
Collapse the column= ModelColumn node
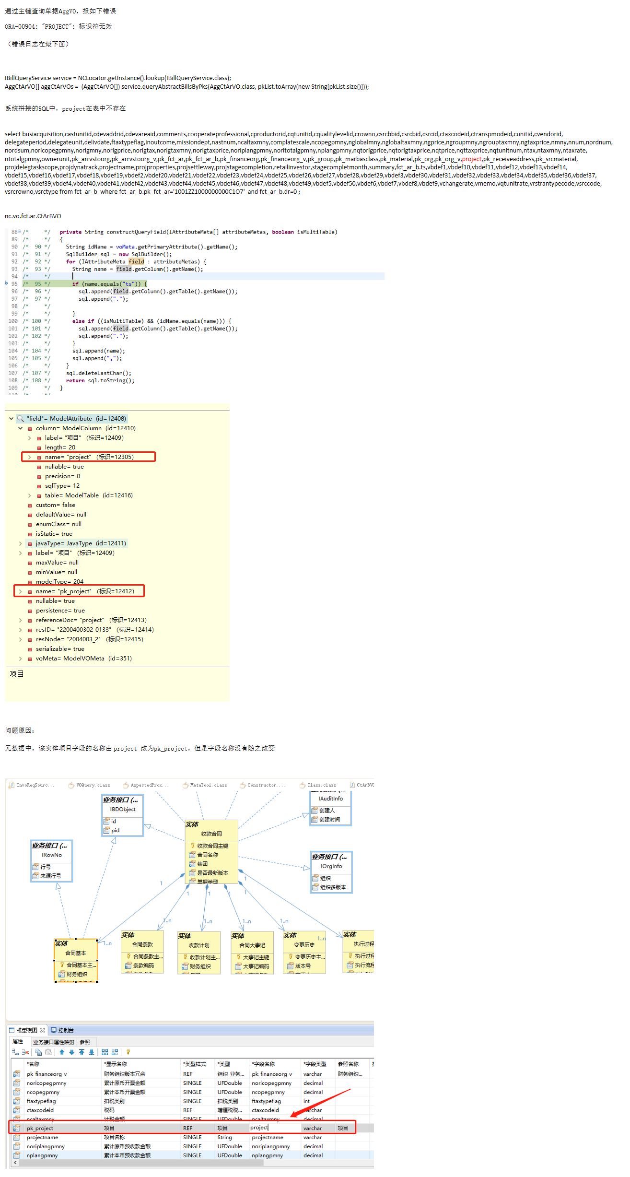click(21, 428)
